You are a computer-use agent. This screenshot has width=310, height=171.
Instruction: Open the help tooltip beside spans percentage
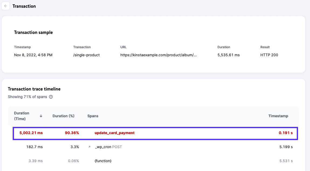51,97
